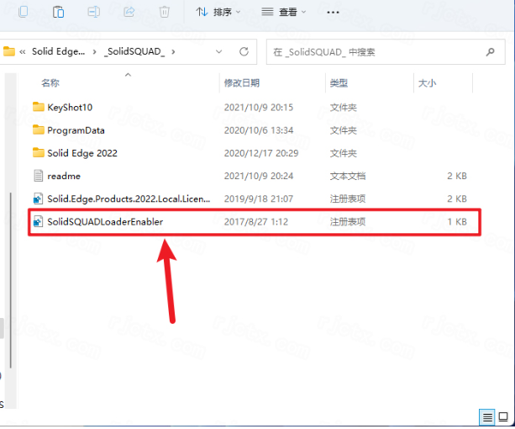Click the Paste icon in toolbar
Viewport: 515px width, 429px height.
click(x=58, y=12)
